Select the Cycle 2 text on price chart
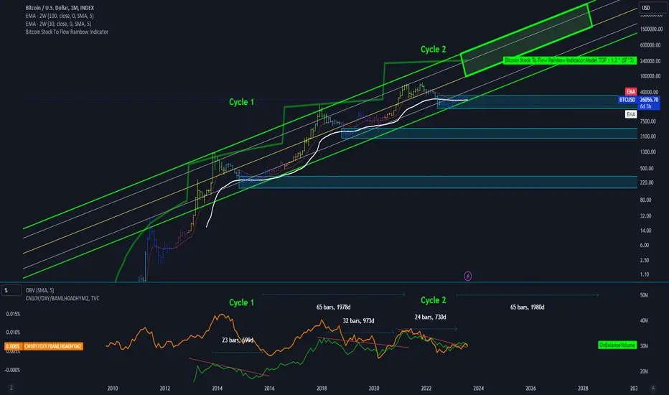This screenshot has height=395, width=669. point(433,50)
